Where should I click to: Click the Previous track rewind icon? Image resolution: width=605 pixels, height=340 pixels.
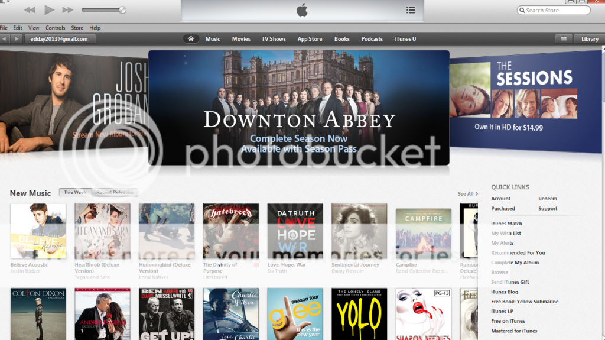click(30, 10)
